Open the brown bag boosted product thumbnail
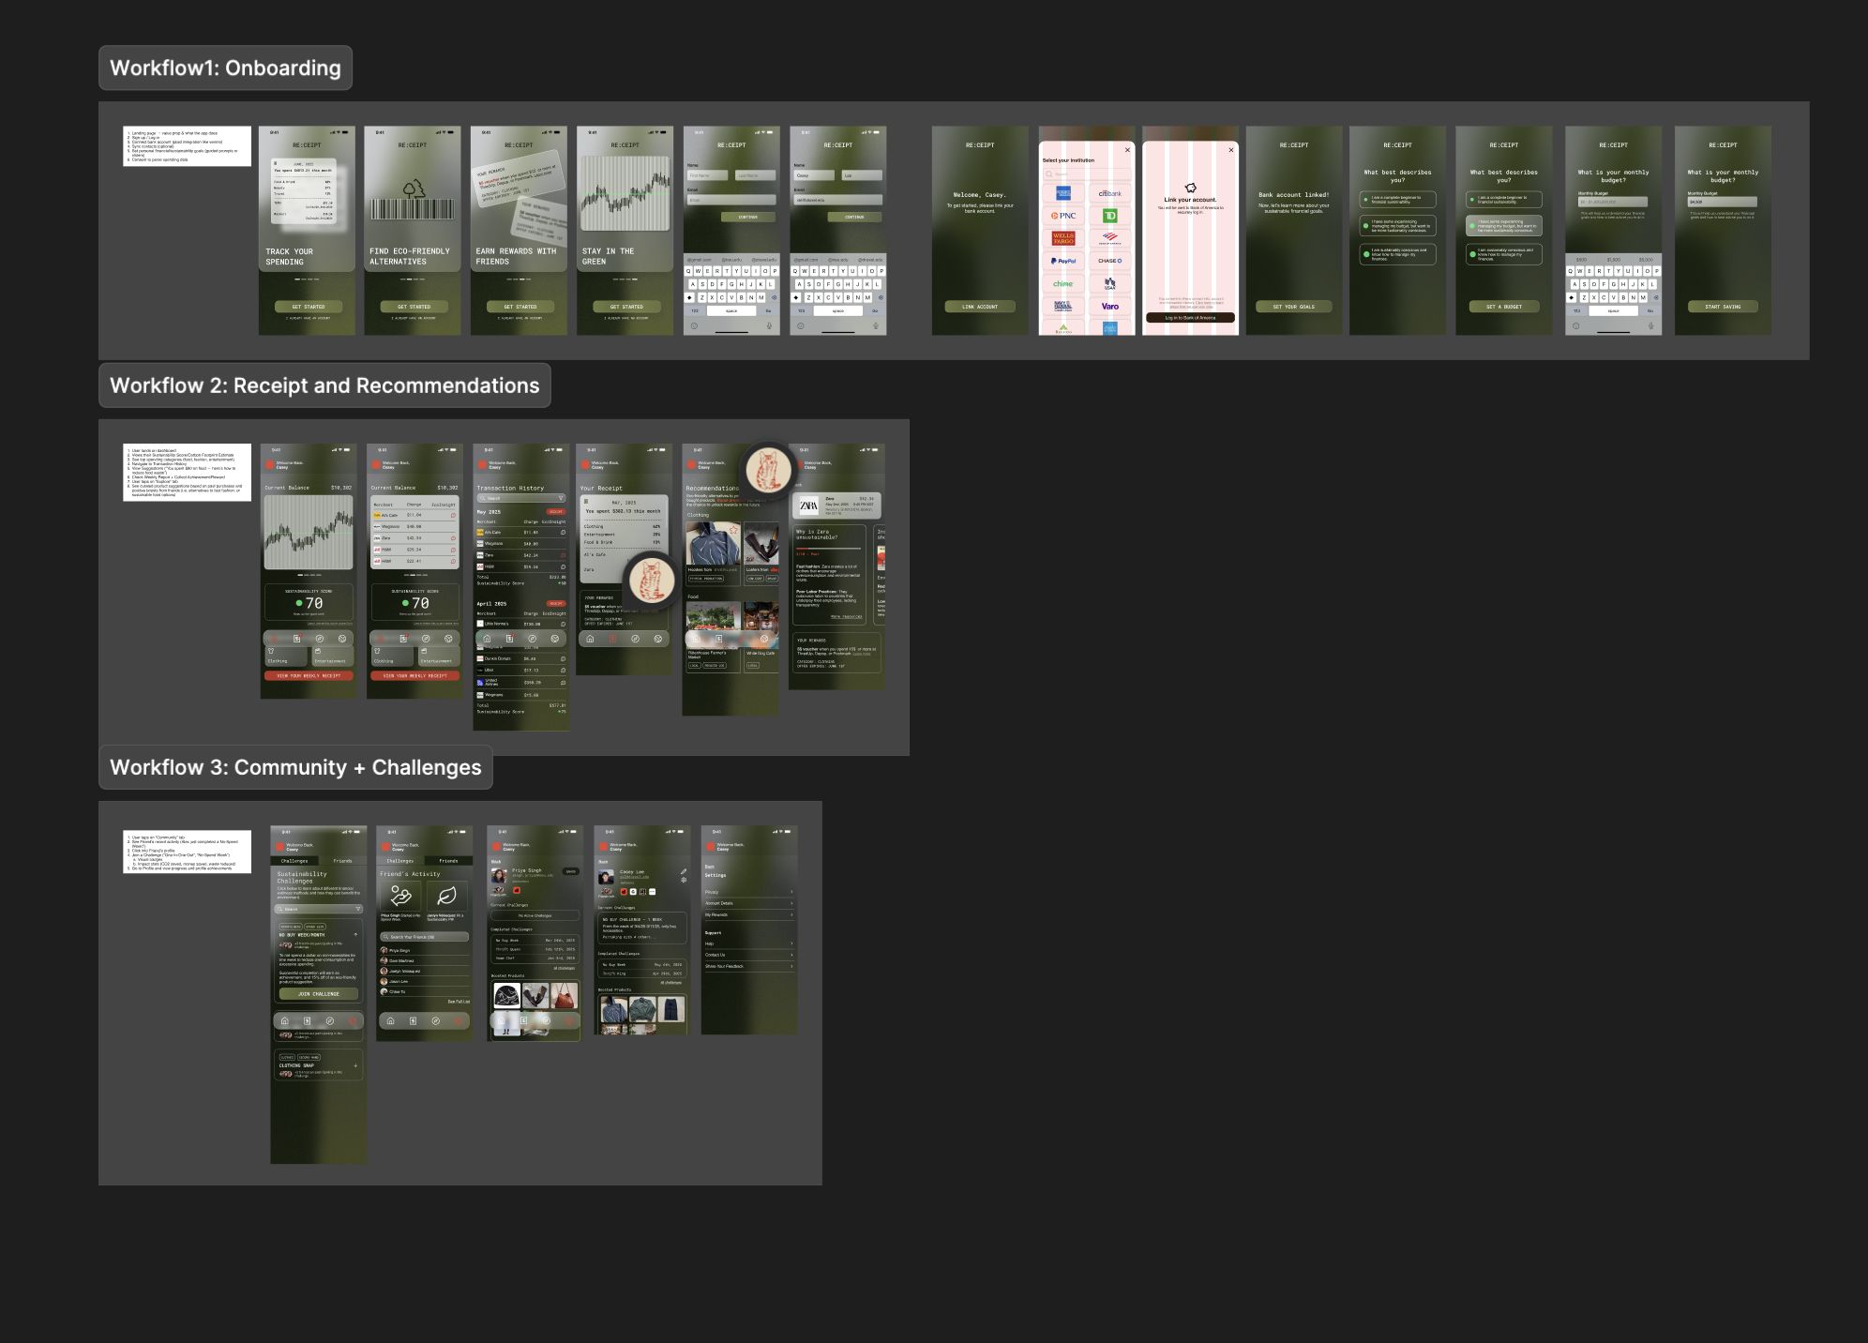 point(564,995)
